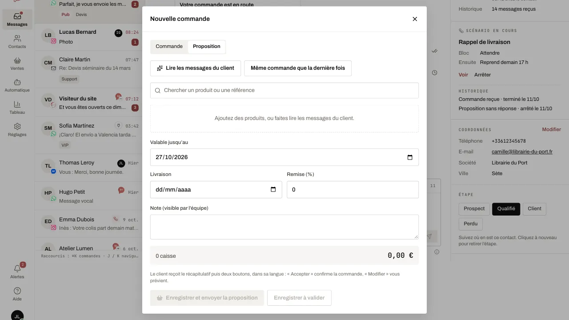The height and width of the screenshot is (320, 569).
Task: Click Arrêter to stop the scenario
Action: pyautogui.click(x=482, y=75)
